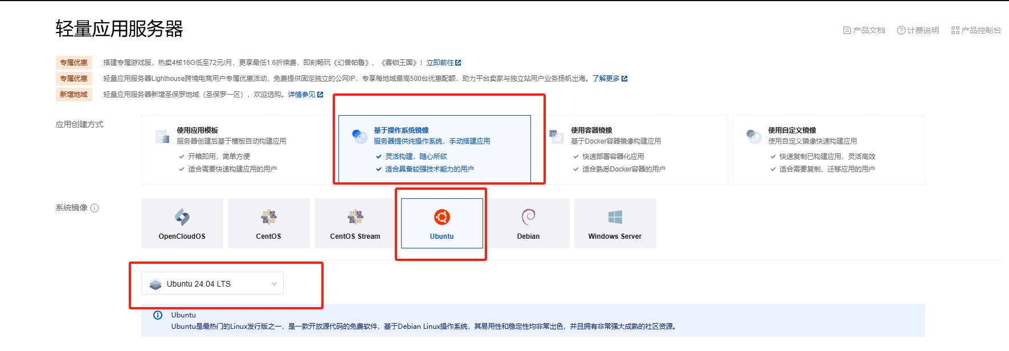Click the 系统镜像 label text
1009x351 pixels.
pyautogui.click(x=71, y=207)
